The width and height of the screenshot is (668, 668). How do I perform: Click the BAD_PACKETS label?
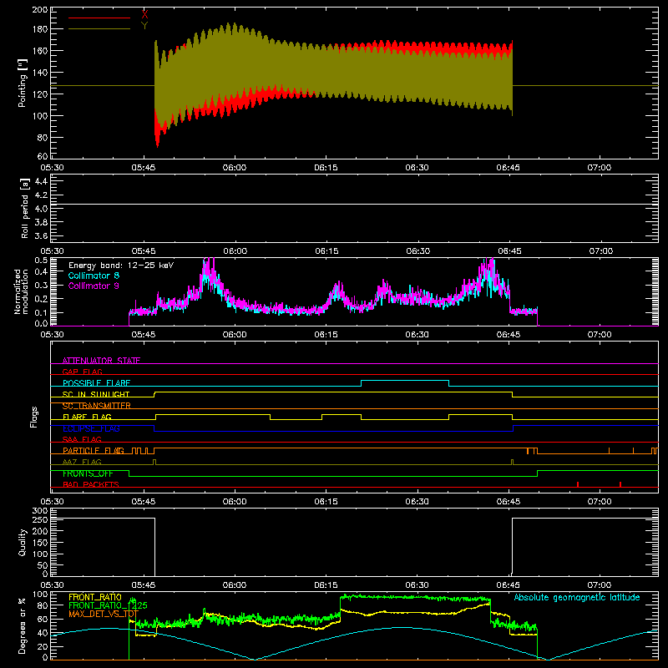point(91,484)
